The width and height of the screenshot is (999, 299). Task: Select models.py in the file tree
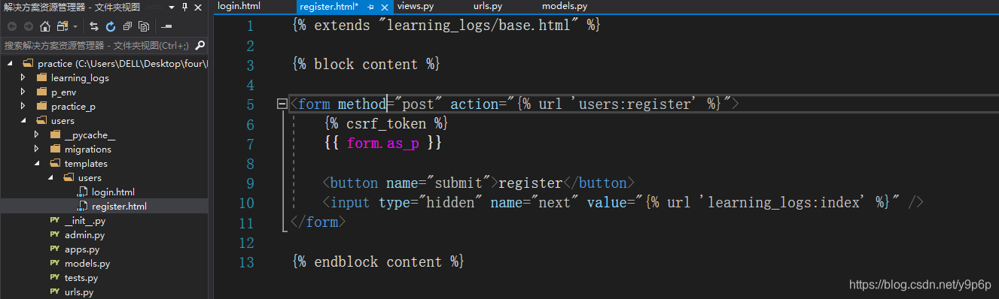(87, 263)
